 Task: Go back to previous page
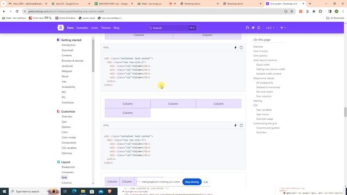[4, 11]
